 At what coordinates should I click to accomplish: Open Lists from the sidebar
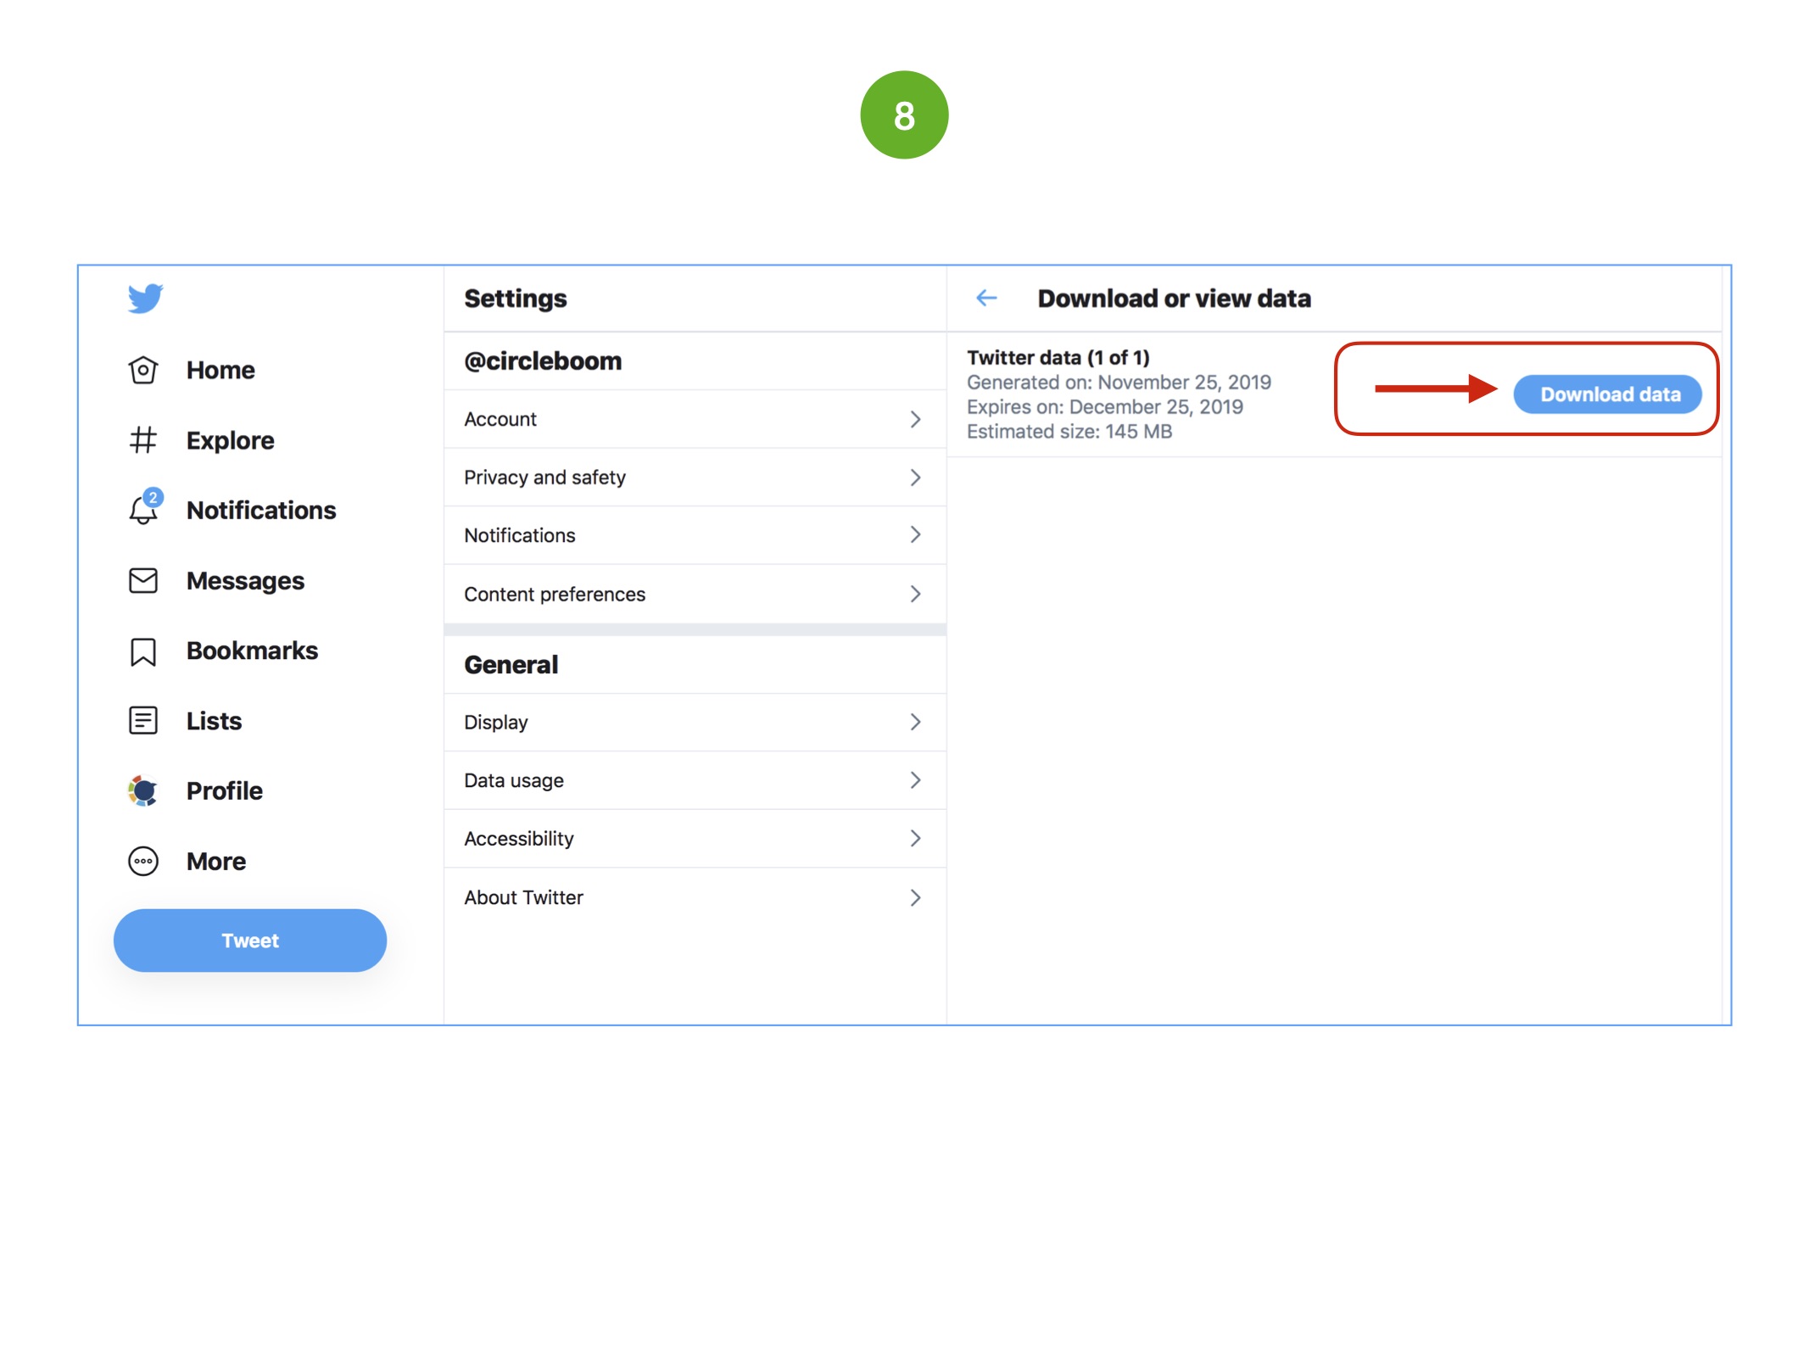(214, 721)
